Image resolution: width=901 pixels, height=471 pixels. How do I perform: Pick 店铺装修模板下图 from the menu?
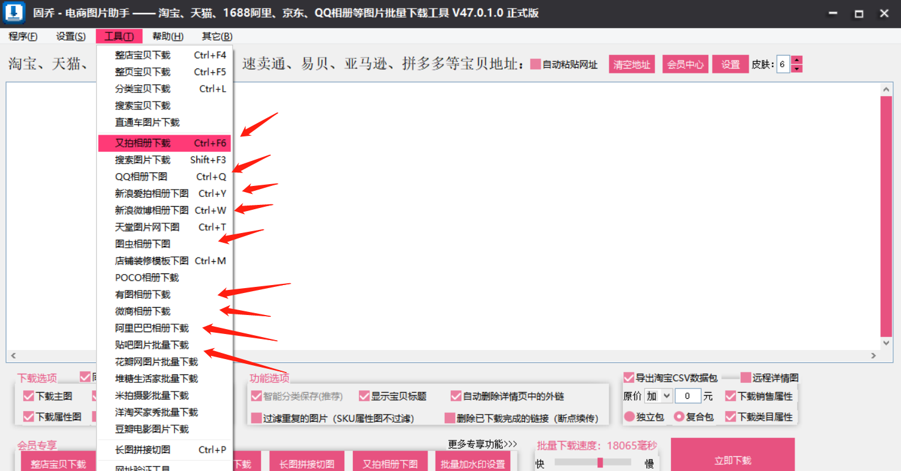[164, 261]
